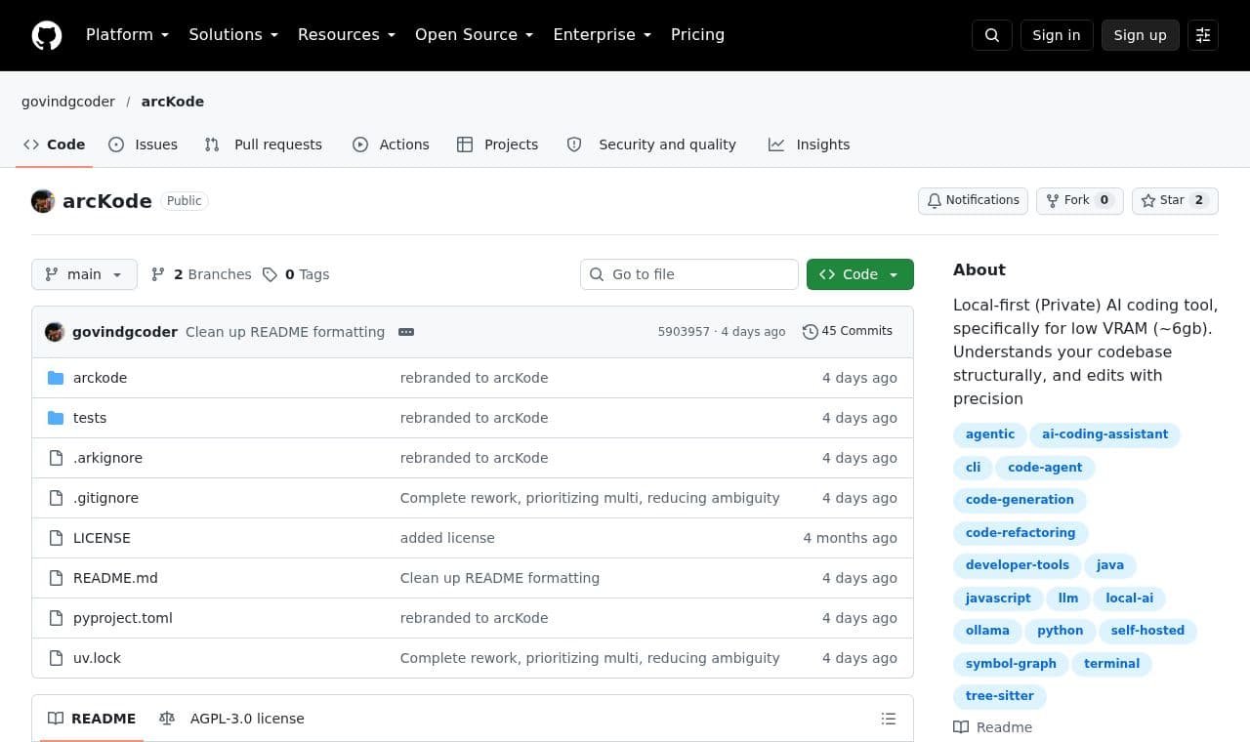Screen dimensions: 1250x742
Task: Open appearance settings icon in header
Action: point(1203,35)
